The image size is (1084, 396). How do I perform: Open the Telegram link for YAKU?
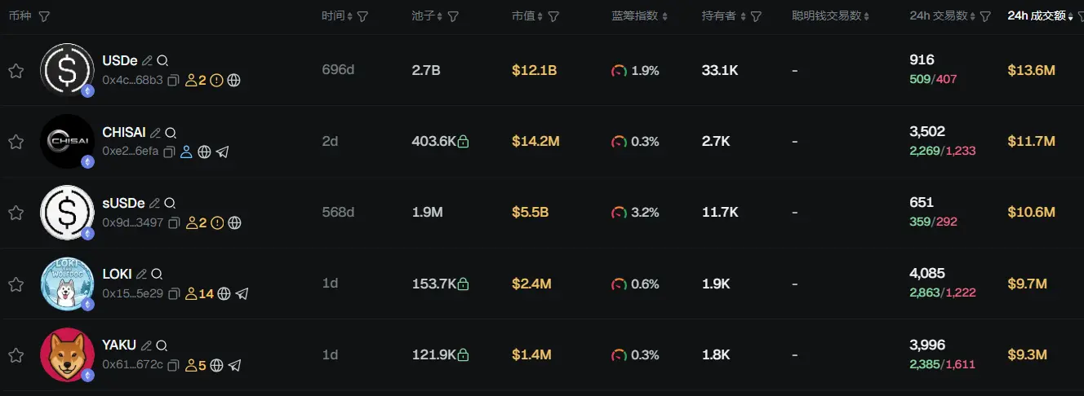pyautogui.click(x=234, y=365)
